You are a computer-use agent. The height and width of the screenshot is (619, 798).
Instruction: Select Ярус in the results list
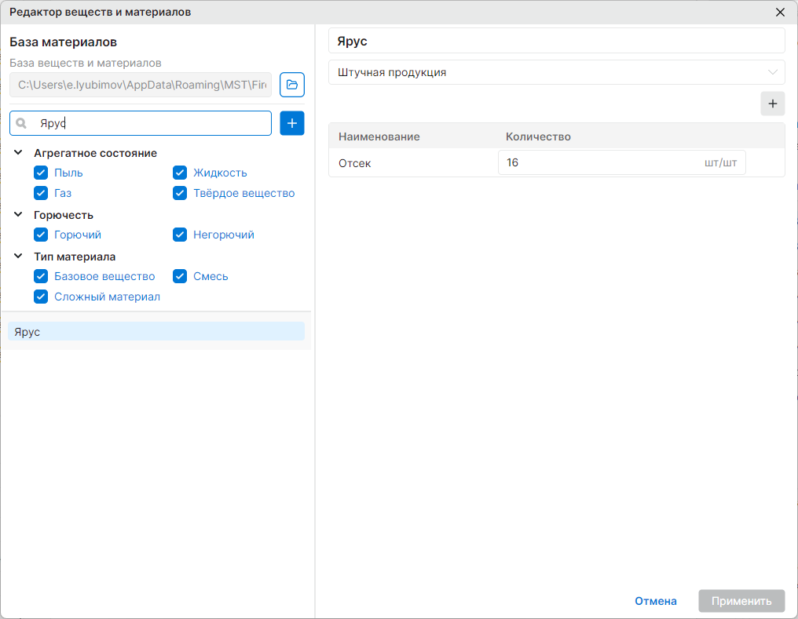tap(156, 331)
